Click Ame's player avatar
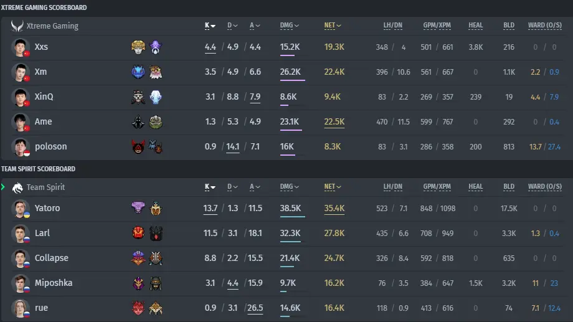This screenshot has width=573, height=322. (20, 121)
